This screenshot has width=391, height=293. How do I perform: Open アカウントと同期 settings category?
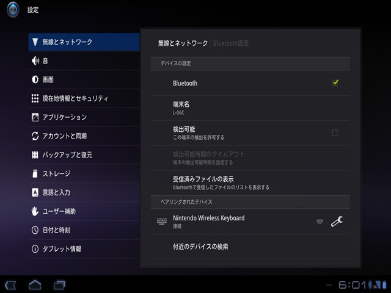click(x=84, y=136)
